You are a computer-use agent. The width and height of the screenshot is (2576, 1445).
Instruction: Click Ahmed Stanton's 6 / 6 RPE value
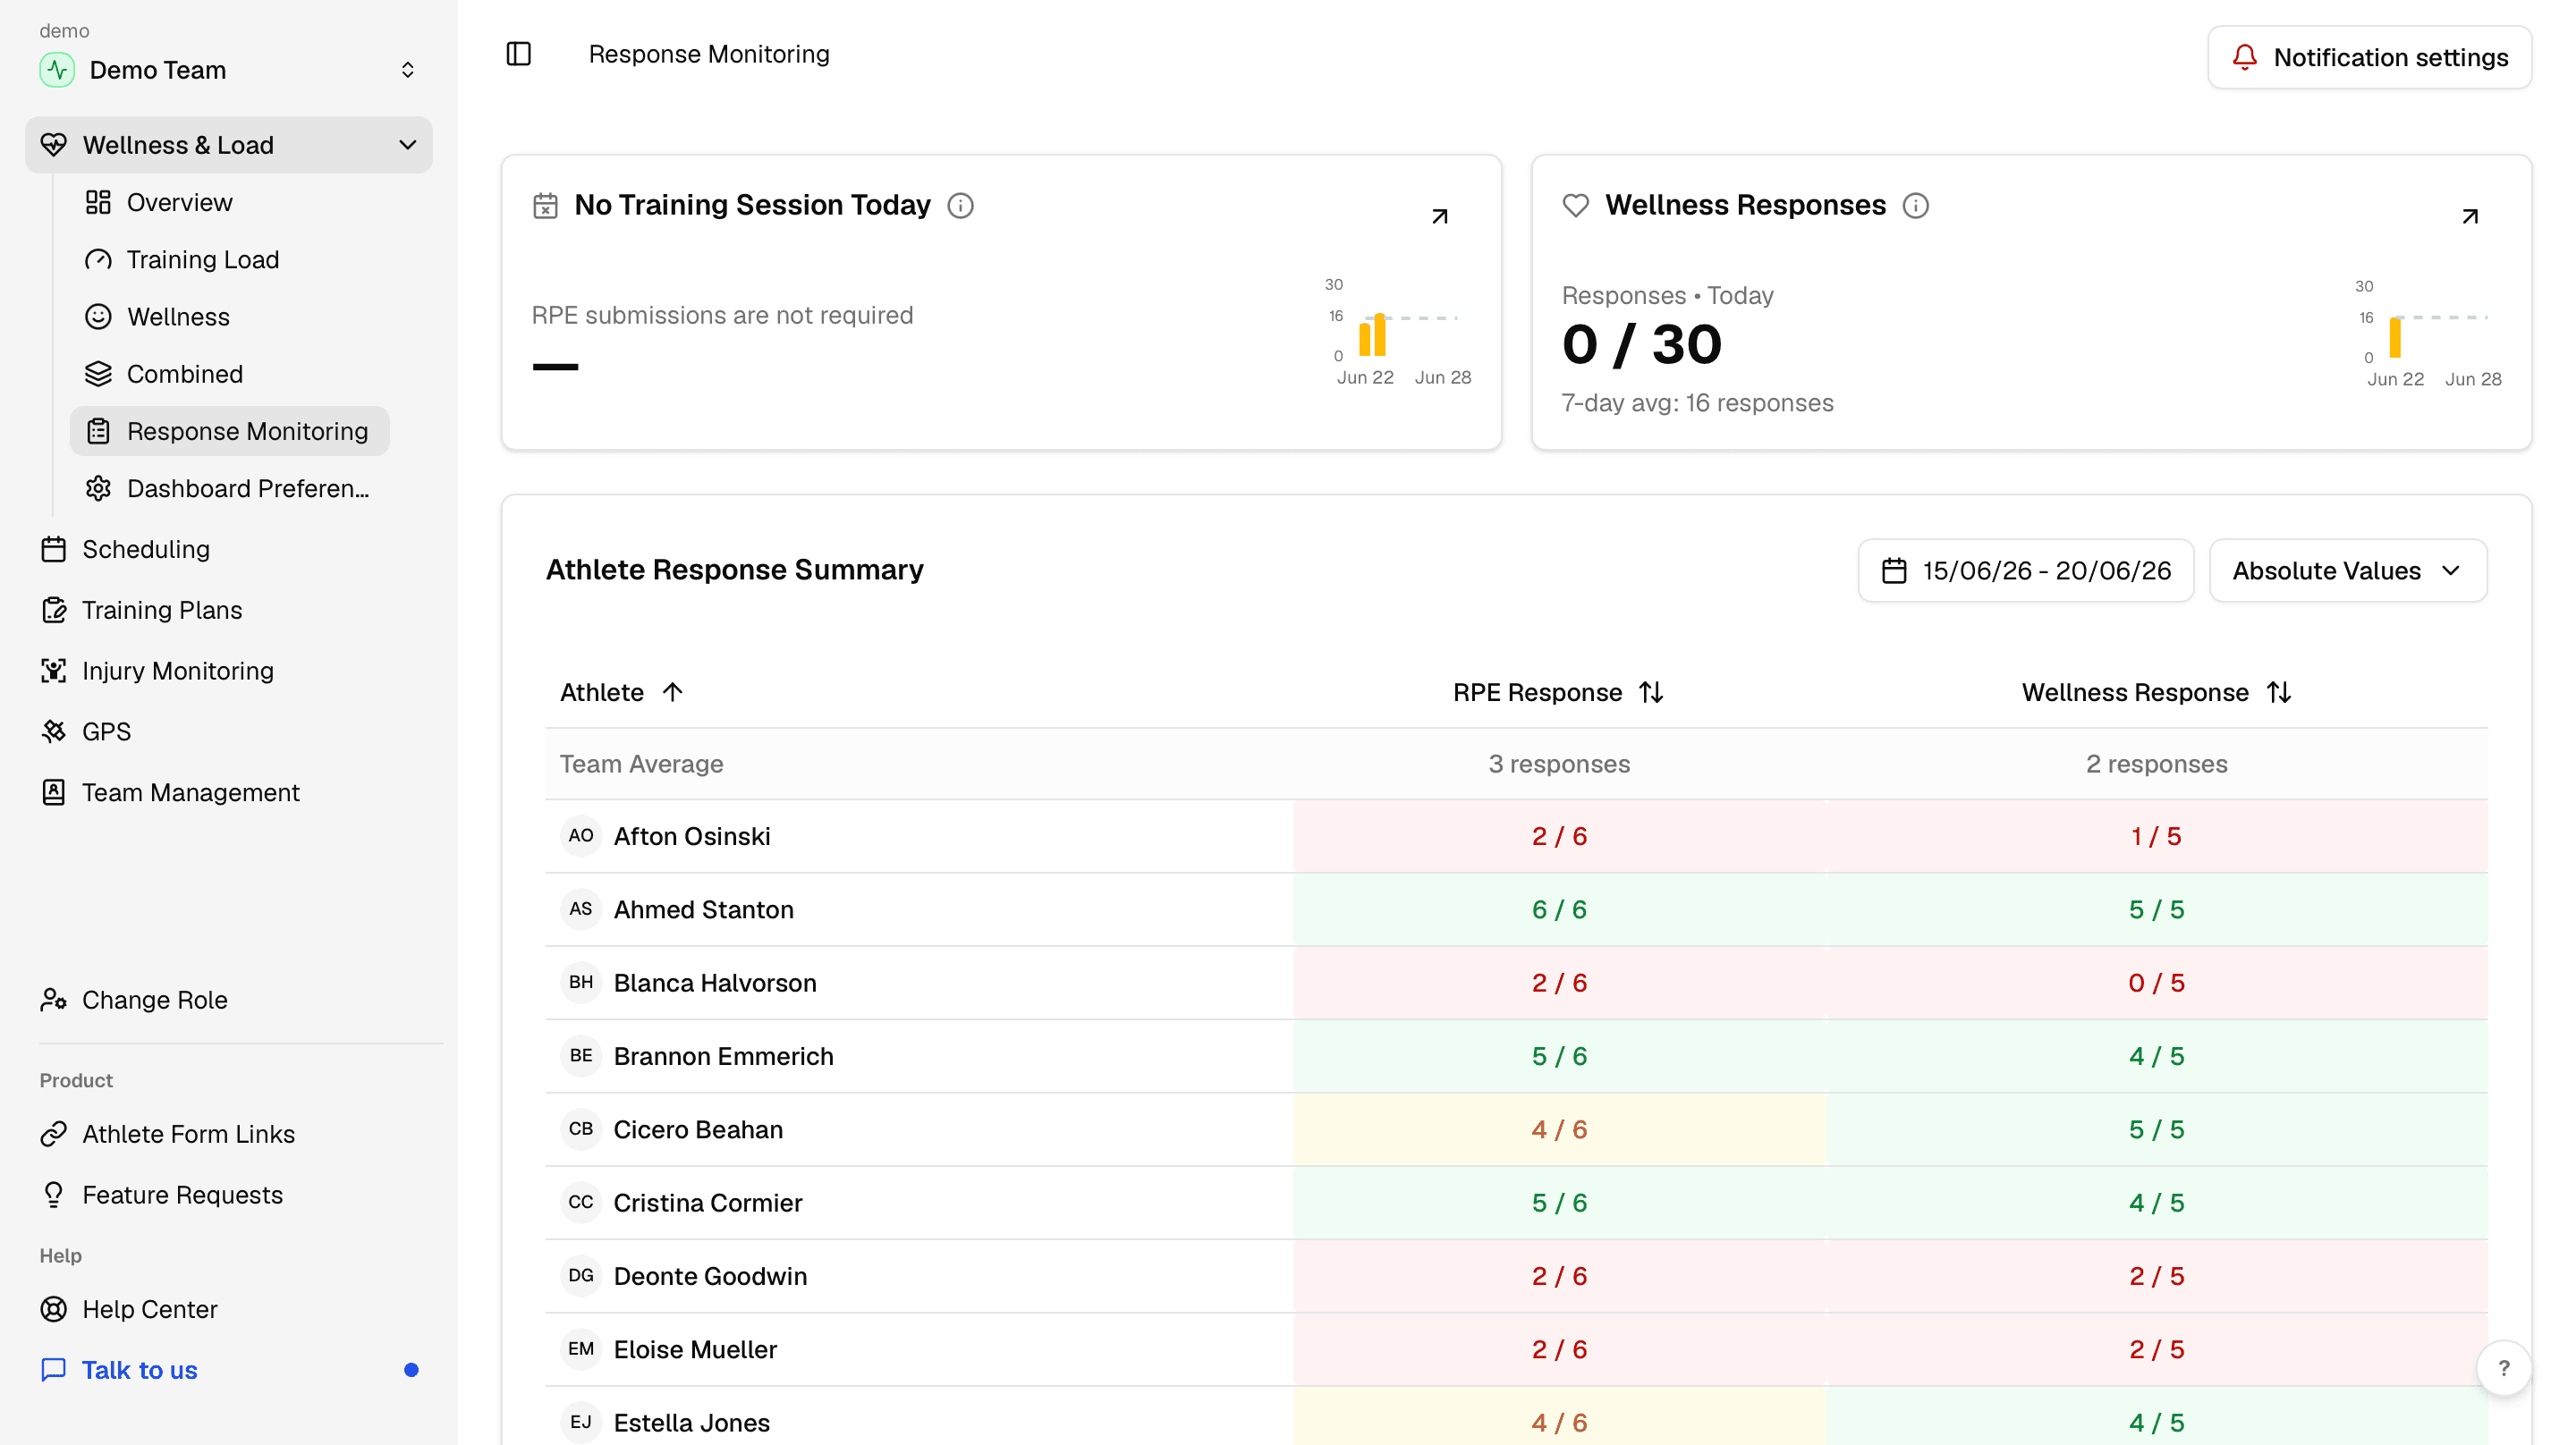point(1559,909)
